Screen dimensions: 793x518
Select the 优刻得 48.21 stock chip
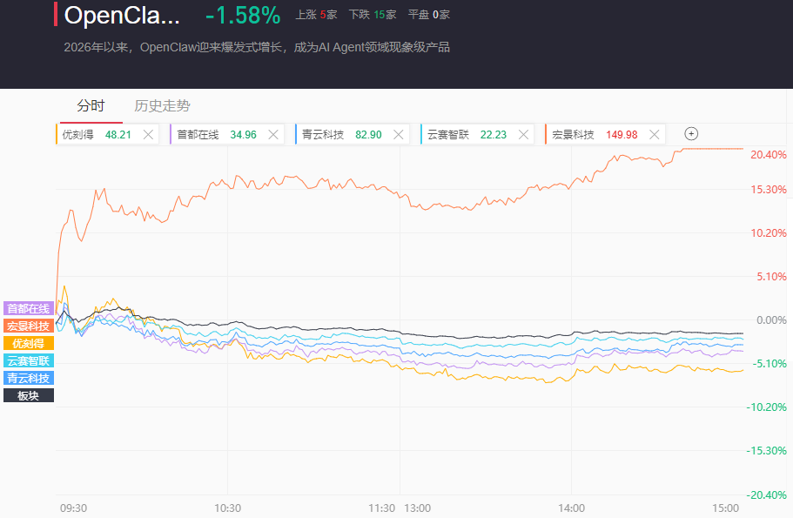(96, 134)
